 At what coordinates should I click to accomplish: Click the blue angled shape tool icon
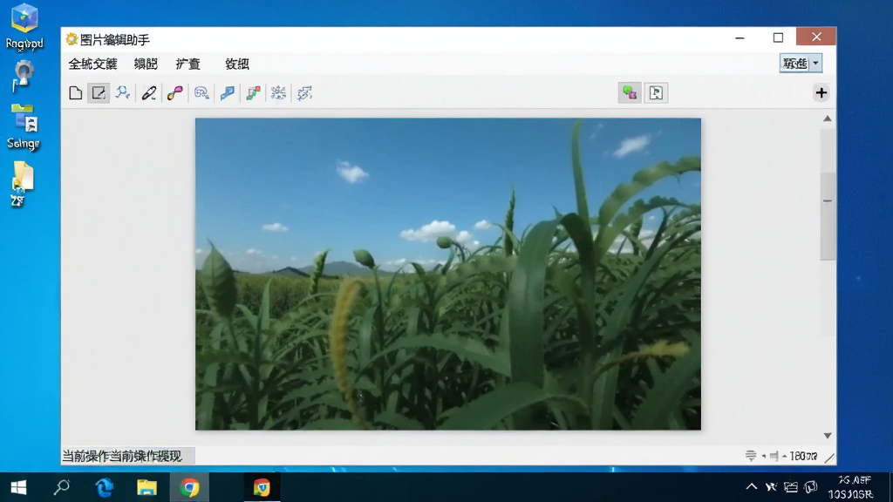pyautogui.click(x=228, y=92)
